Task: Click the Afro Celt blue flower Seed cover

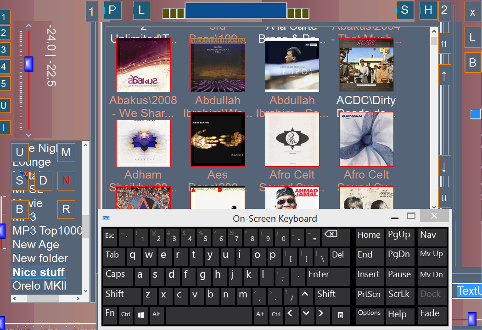Action: pos(366,139)
